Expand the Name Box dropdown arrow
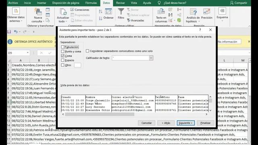 (28, 53)
